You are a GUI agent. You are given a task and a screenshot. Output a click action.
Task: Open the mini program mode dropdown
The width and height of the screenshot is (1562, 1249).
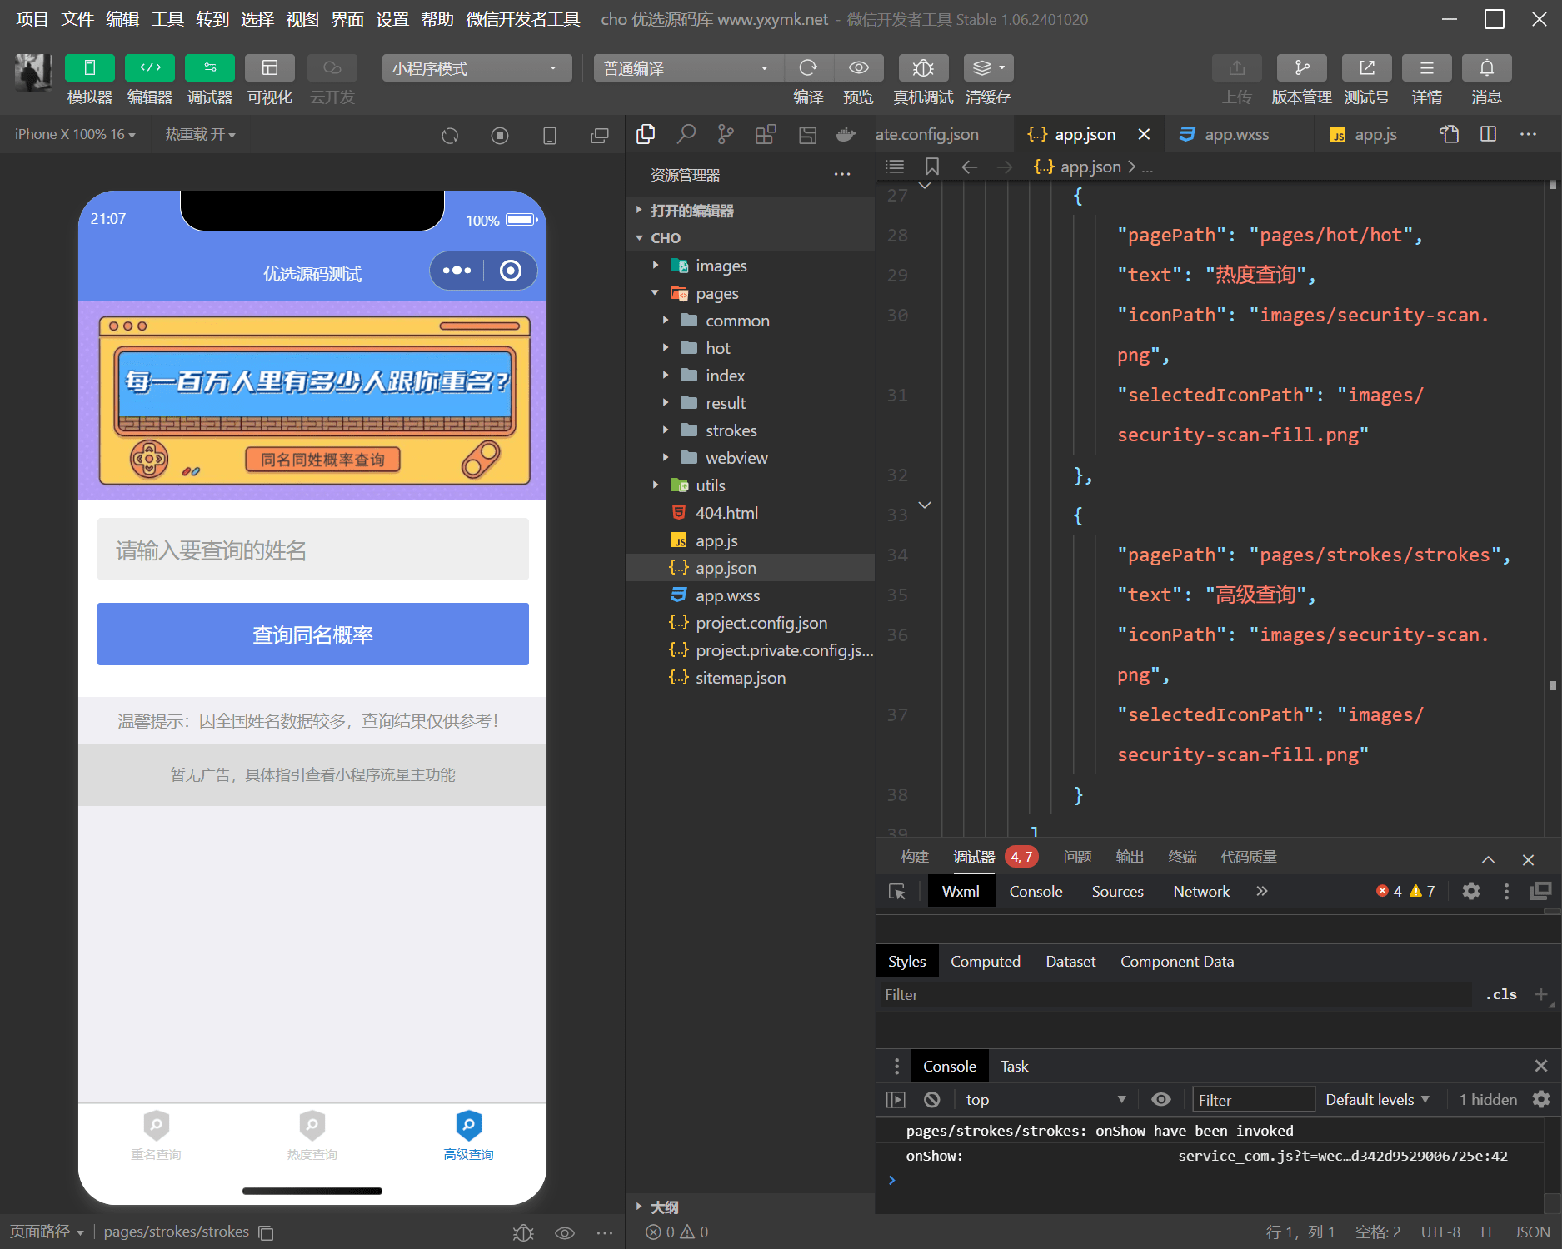point(477,68)
